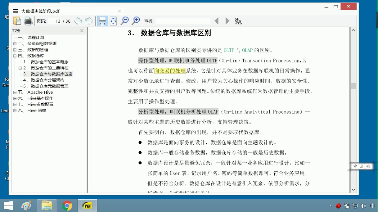Click the volume speaker tray icon
Viewport: 378px width, 212px height.
pyautogui.click(x=363, y=206)
